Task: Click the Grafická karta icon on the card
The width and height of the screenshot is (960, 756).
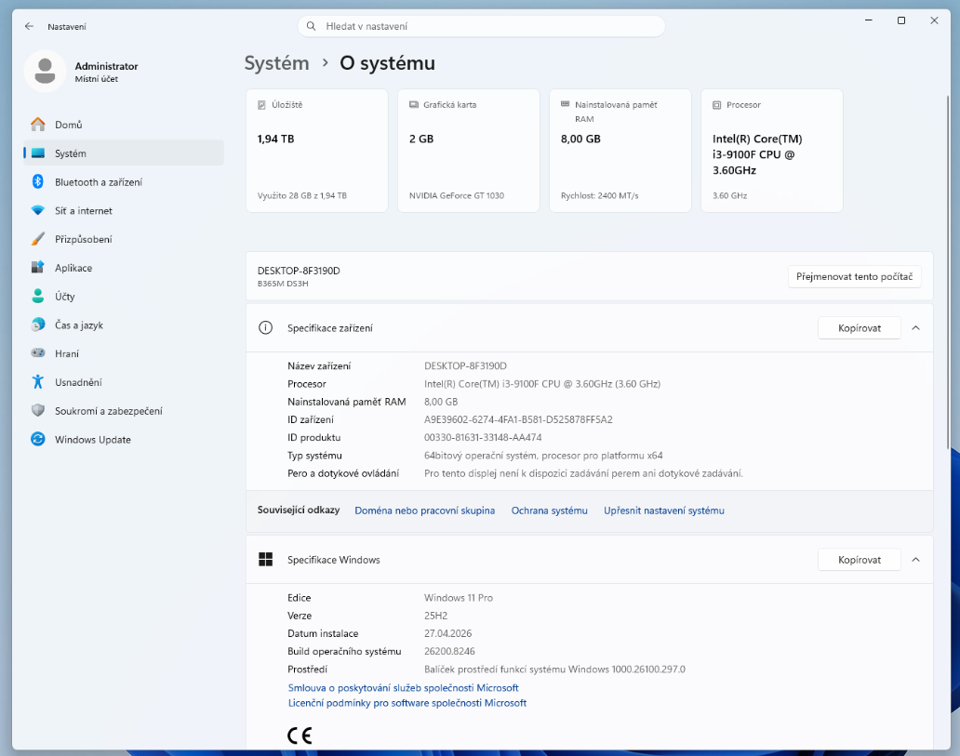Action: 414,105
